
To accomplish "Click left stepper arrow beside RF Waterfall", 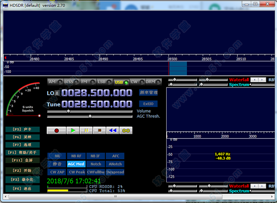I will click(254, 80).
